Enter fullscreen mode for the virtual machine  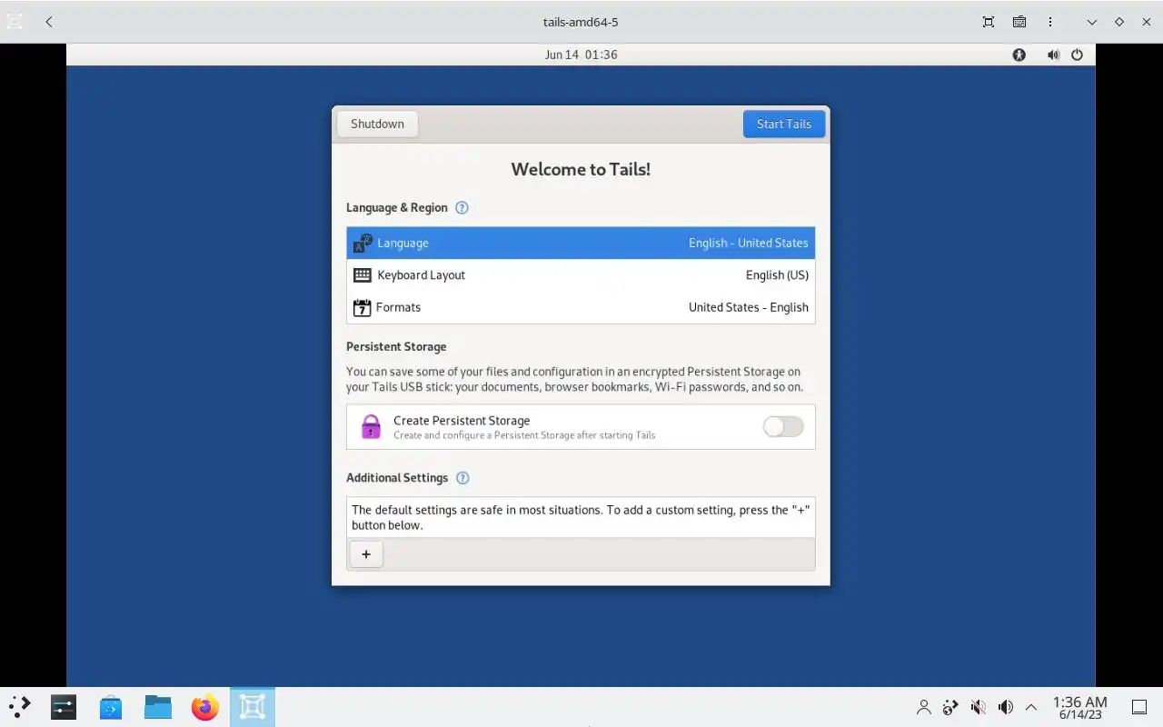(989, 22)
